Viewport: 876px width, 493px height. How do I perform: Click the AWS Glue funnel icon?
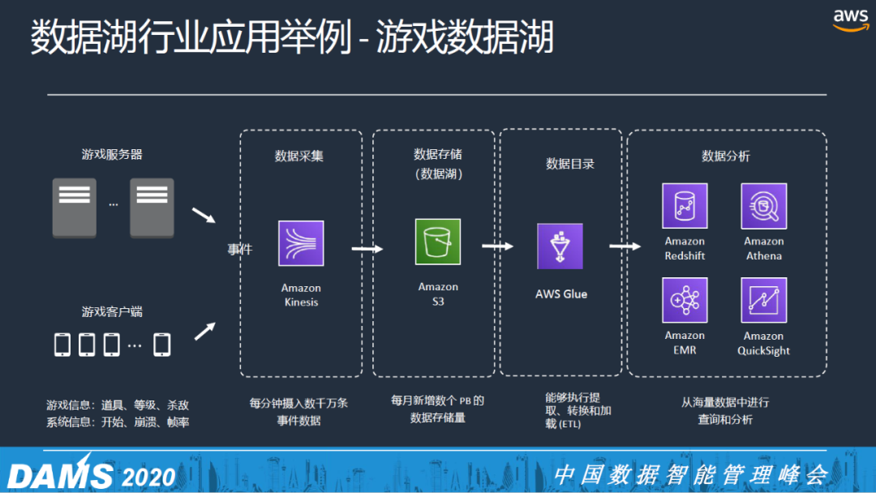[560, 246]
